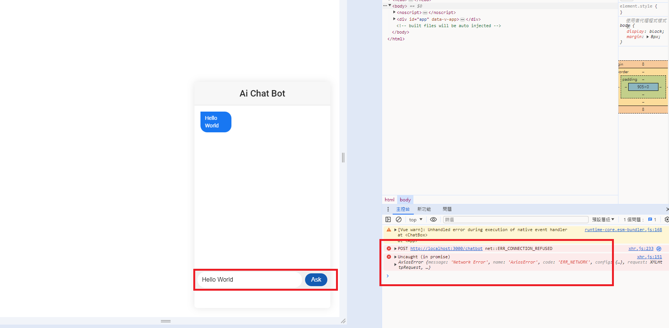Screen dimensions: 669x328
Task: Open the three-dot drawer menu beside 主控台
Action: (388, 209)
